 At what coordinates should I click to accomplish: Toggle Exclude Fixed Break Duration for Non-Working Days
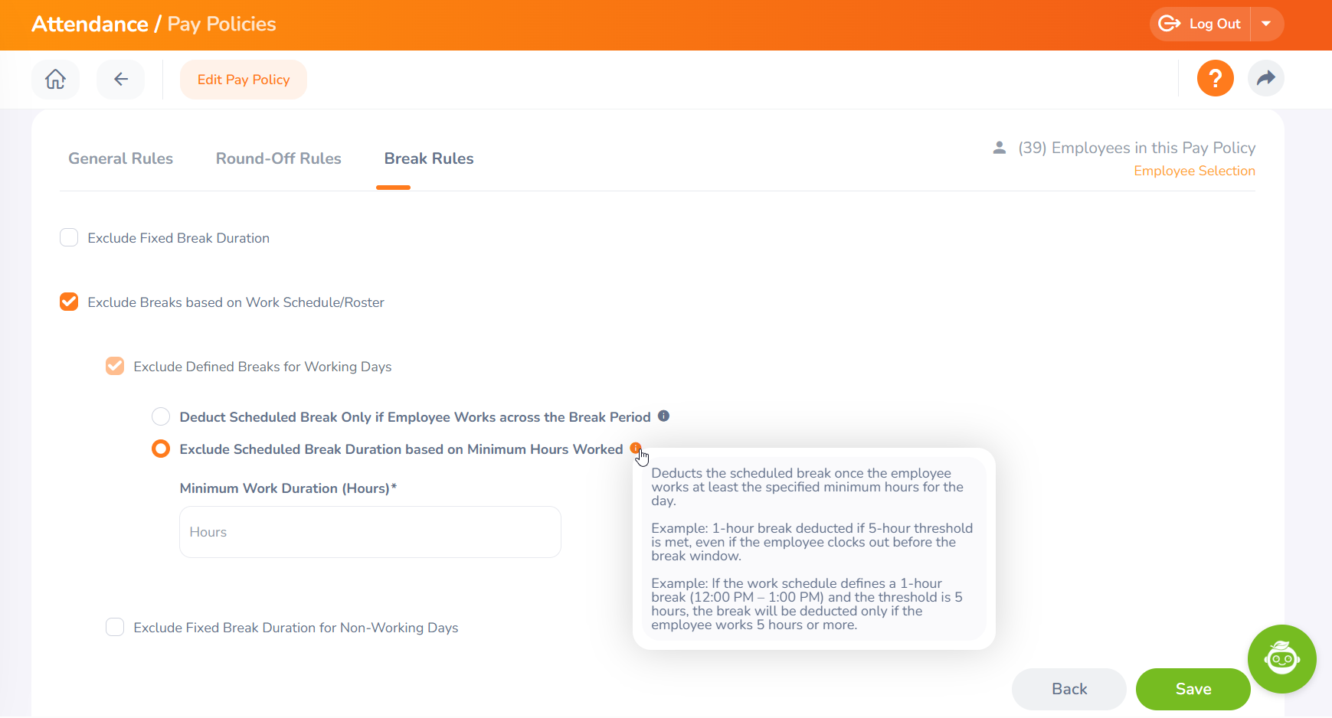coord(115,627)
